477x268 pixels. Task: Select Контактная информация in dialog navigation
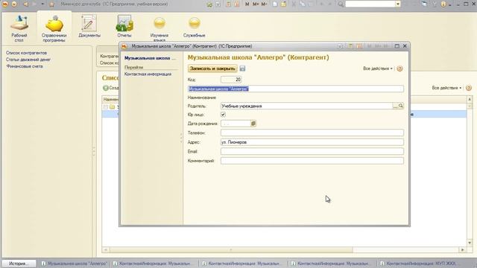(148, 74)
